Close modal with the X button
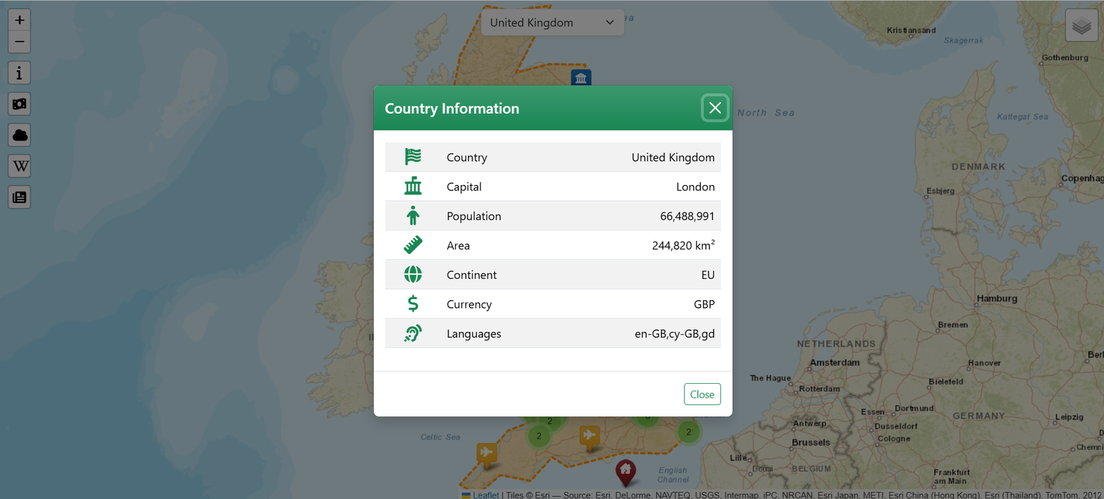 pyautogui.click(x=715, y=108)
